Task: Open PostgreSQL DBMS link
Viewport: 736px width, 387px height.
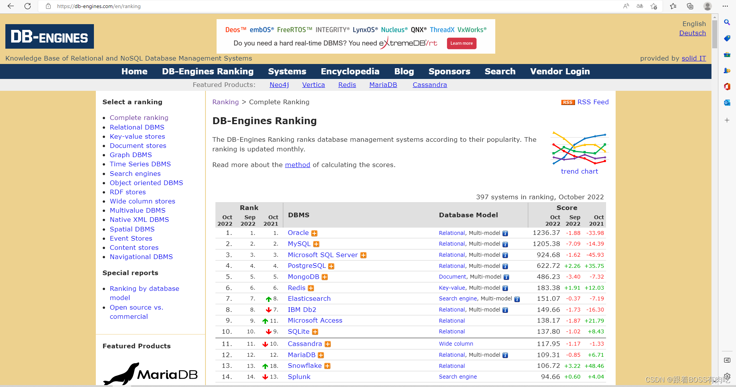Action: point(307,266)
